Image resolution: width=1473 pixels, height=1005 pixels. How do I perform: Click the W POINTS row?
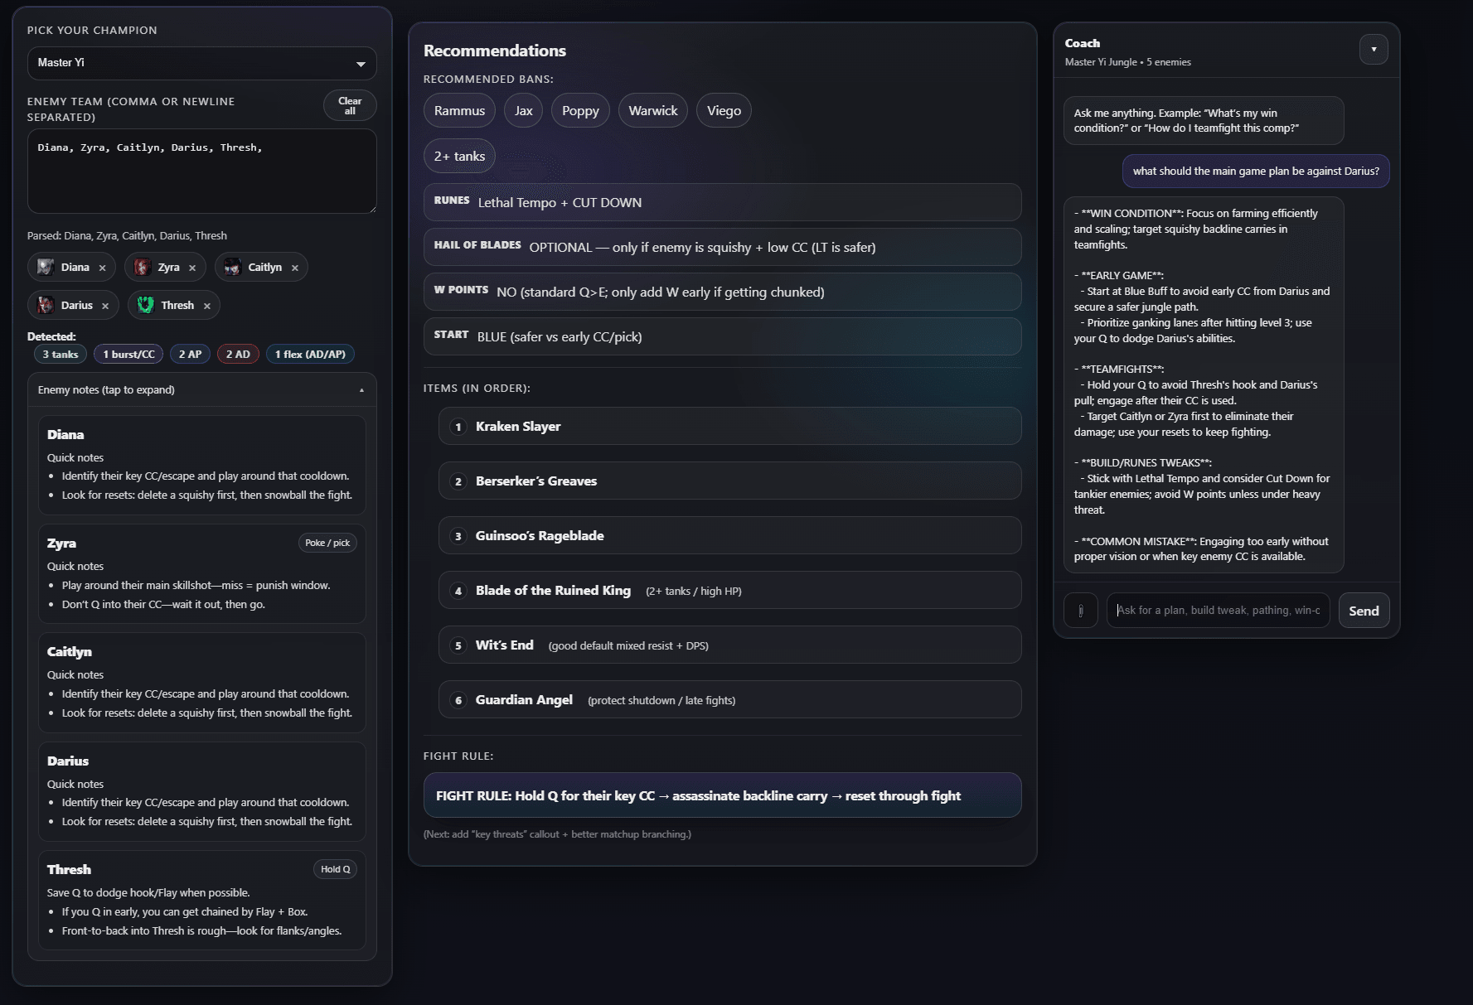click(x=722, y=292)
